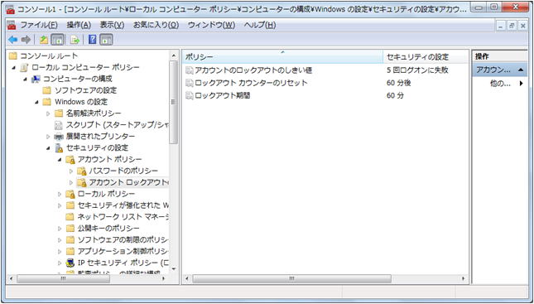This screenshot has height=304, width=534.
Task: Toggle the action pane show/hide icon
Action: coord(106,40)
